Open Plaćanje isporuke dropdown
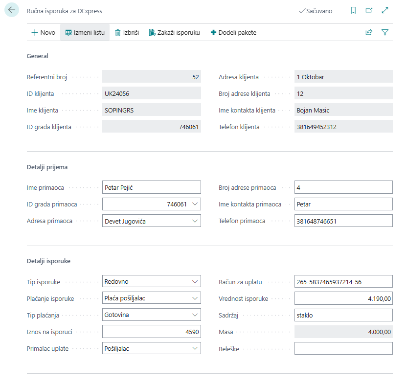 pyautogui.click(x=195, y=298)
